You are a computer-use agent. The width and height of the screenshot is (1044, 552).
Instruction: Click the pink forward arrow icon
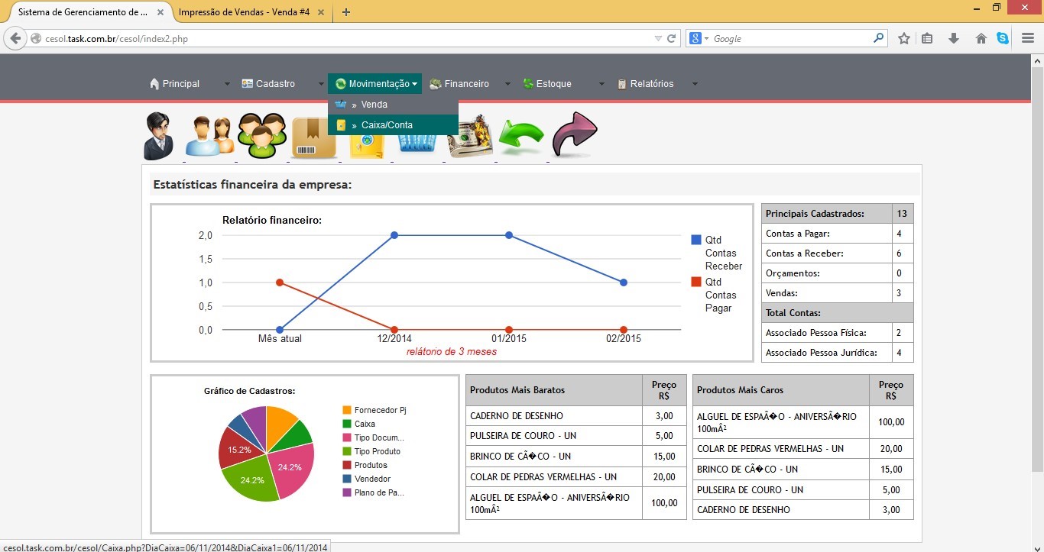pos(573,134)
